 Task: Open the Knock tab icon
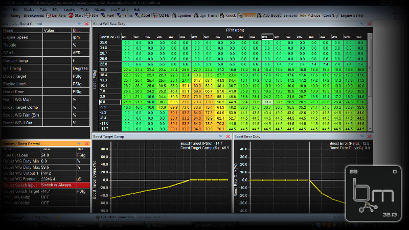point(222,16)
